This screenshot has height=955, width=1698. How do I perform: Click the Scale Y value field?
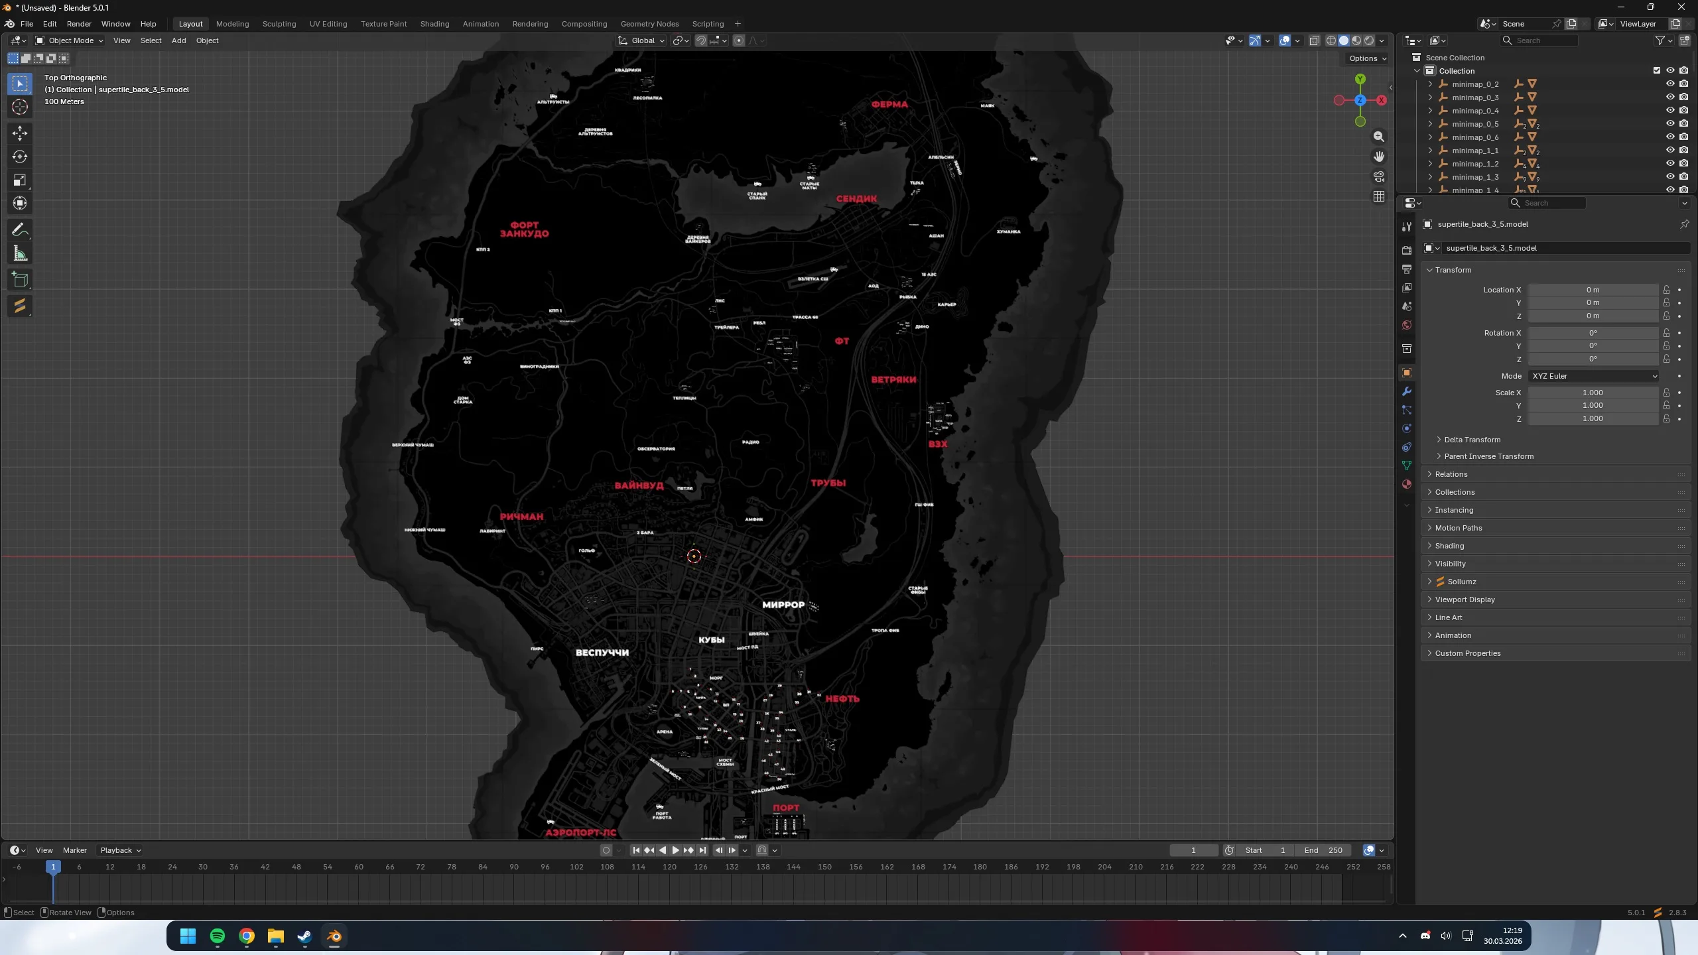coord(1593,405)
